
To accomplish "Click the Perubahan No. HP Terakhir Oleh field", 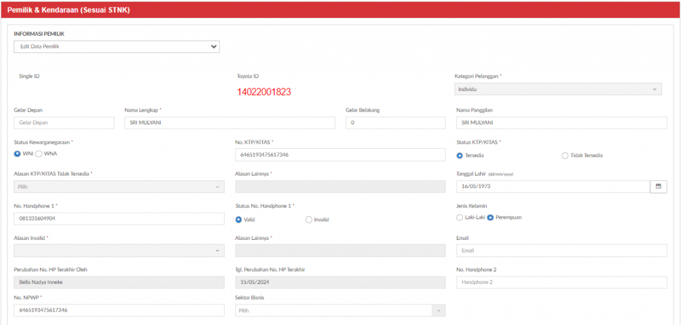I will (x=120, y=282).
